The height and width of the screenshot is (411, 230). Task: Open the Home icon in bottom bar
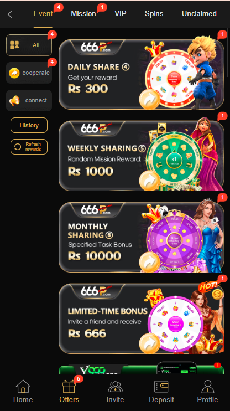[x=23, y=387]
